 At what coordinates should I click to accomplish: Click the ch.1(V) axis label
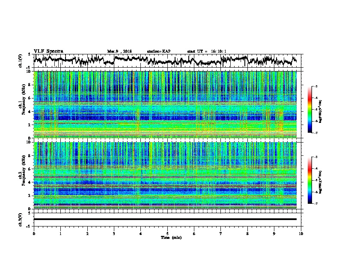[21, 61]
